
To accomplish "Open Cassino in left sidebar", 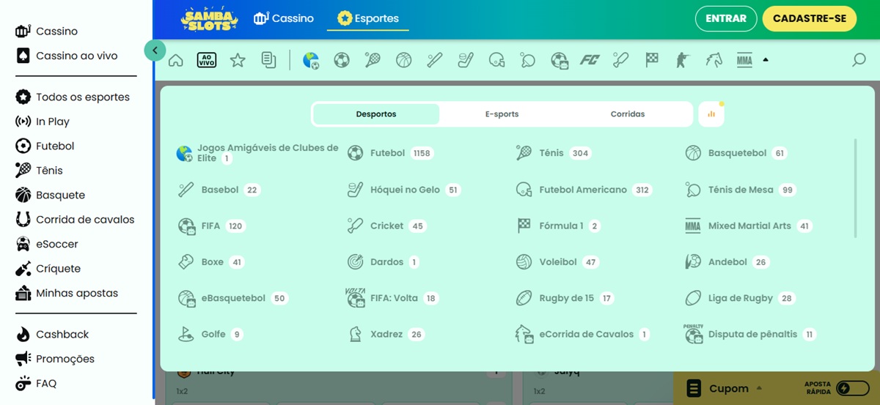I will (x=46, y=31).
